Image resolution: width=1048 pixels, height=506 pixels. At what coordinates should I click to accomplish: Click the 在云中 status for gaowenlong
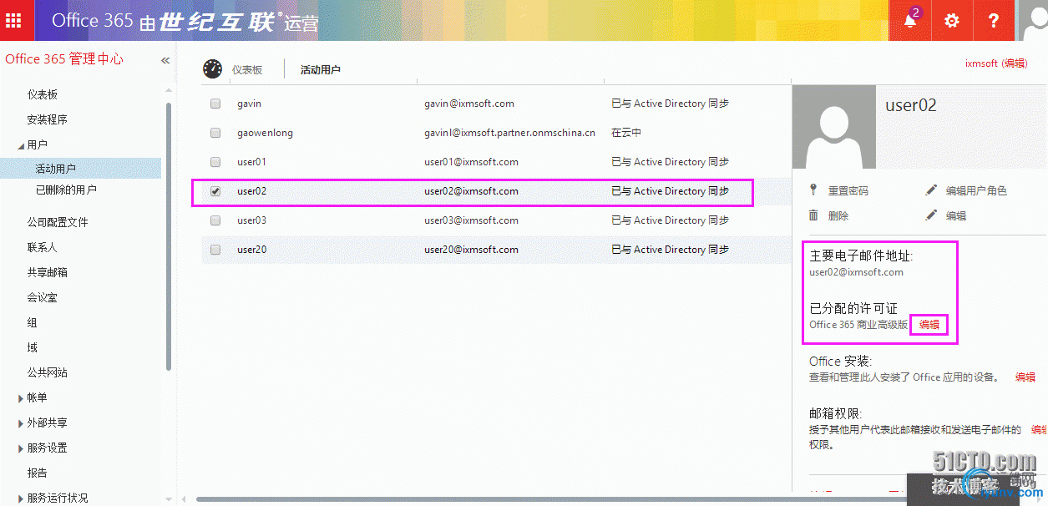coord(626,133)
